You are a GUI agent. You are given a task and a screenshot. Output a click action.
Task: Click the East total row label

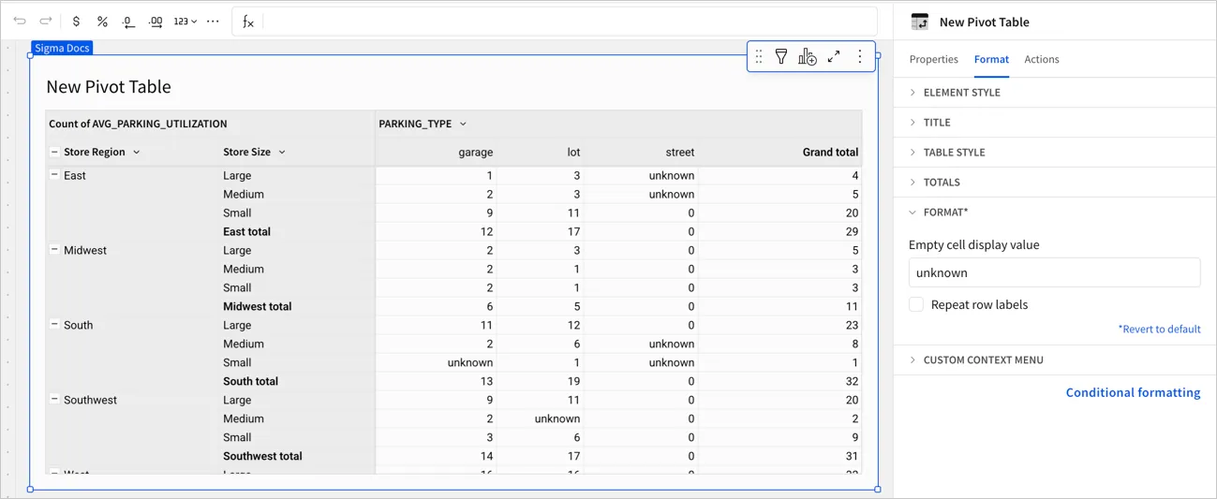pyautogui.click(x=246, y=231)
